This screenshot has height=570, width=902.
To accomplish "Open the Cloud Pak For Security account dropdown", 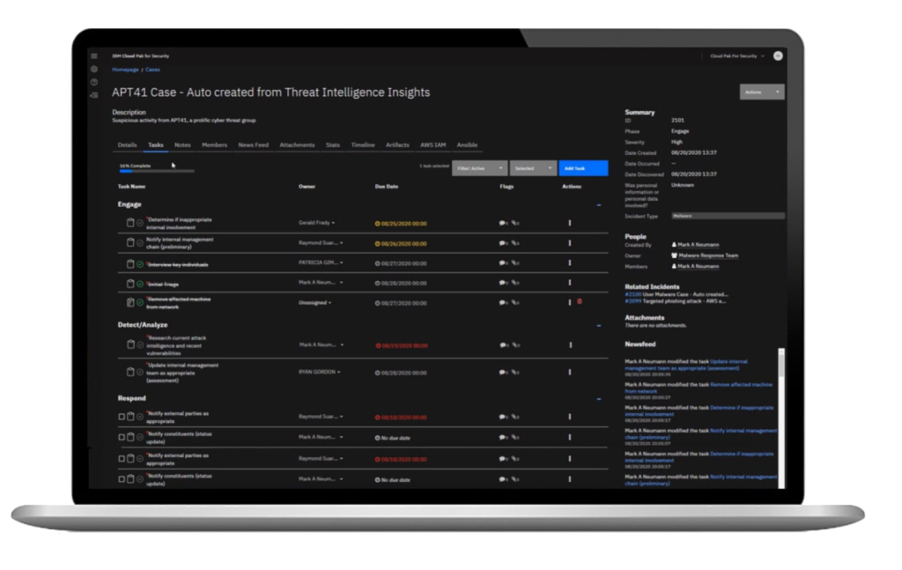I will [x=737, y=56].
